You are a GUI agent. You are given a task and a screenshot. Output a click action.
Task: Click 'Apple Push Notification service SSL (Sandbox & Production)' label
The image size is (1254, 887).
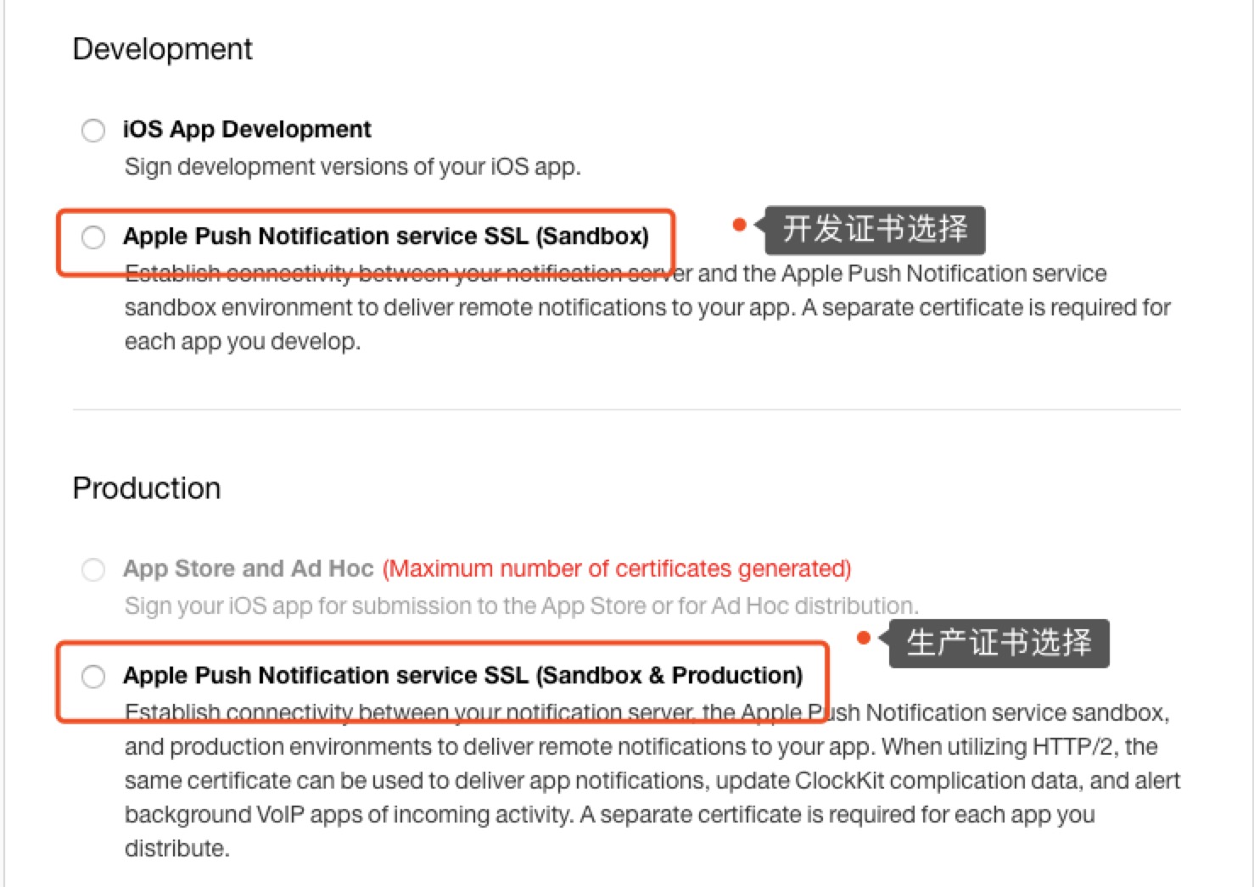click(x=463, y=675)
